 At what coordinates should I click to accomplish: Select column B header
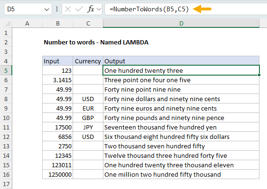(58, 24)
